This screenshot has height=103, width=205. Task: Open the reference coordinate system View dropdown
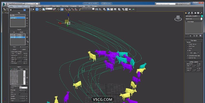(49, 9)
